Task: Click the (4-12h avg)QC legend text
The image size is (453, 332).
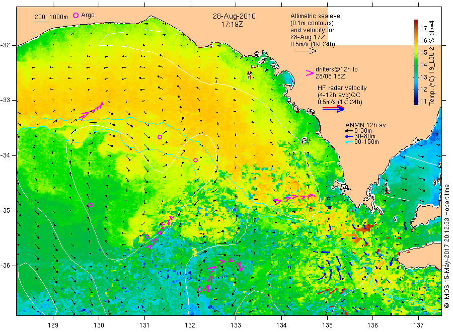Action: click(x=339, y=95)
